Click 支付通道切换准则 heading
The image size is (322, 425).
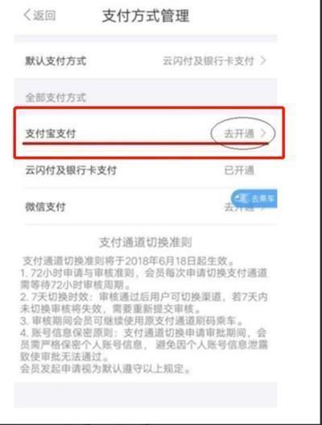point(146,242)
